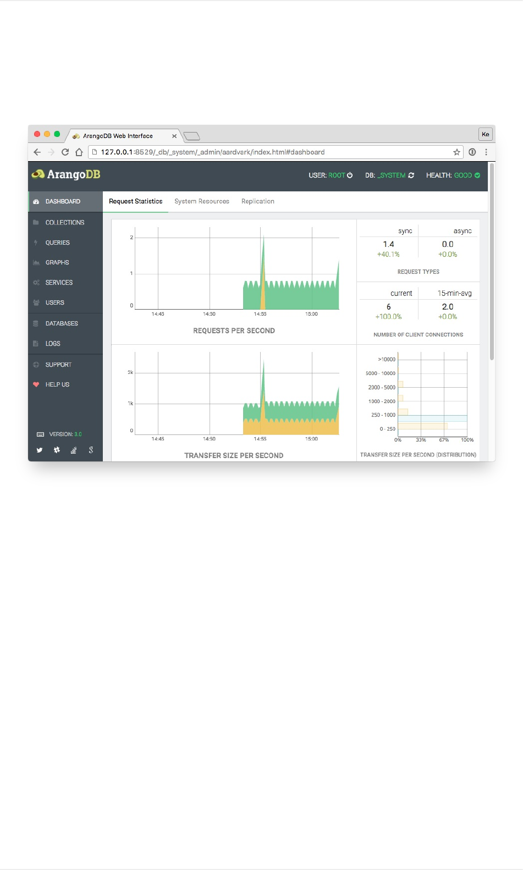The image size is (523, 870).
Task: Click the current connections value 6
Action: click(388, 307)
